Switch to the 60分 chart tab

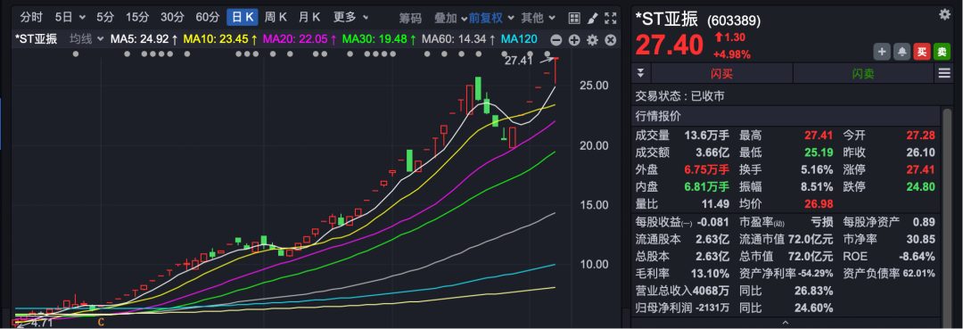(x=208, y=17)
